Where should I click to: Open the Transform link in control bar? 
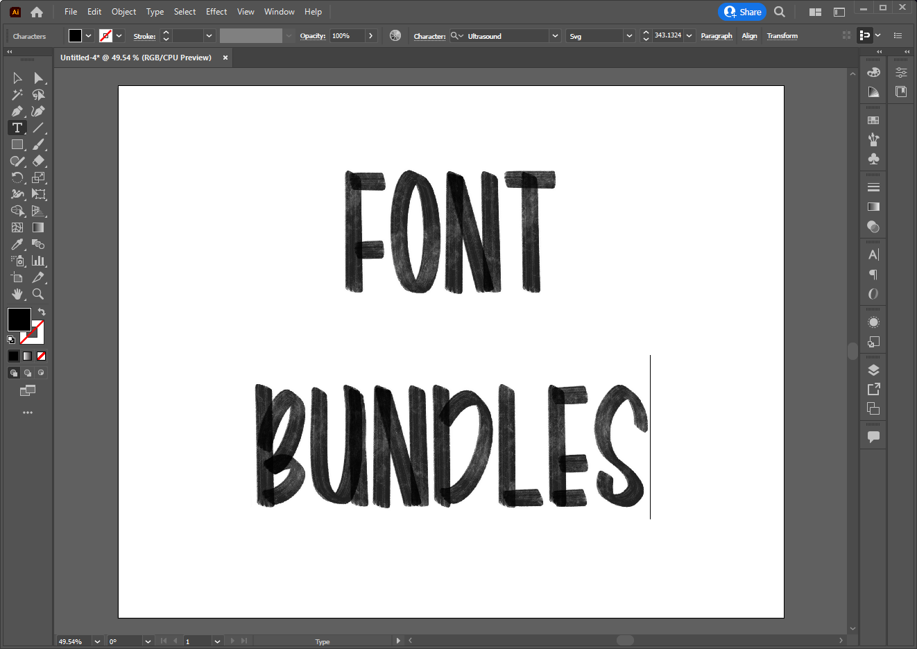(782, 36)
